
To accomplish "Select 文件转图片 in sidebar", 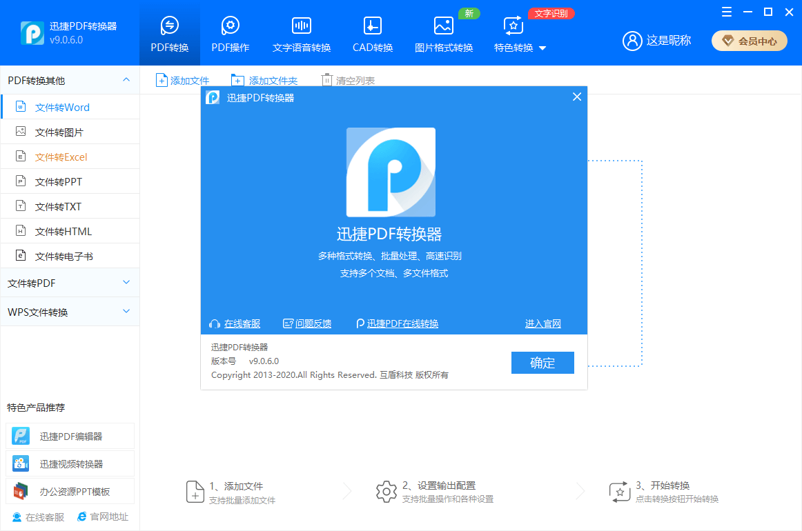I will (x=70, y=132).
